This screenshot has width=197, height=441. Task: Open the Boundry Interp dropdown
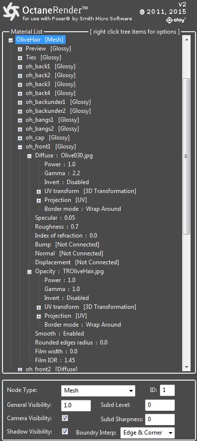click(x=147, y=433)
